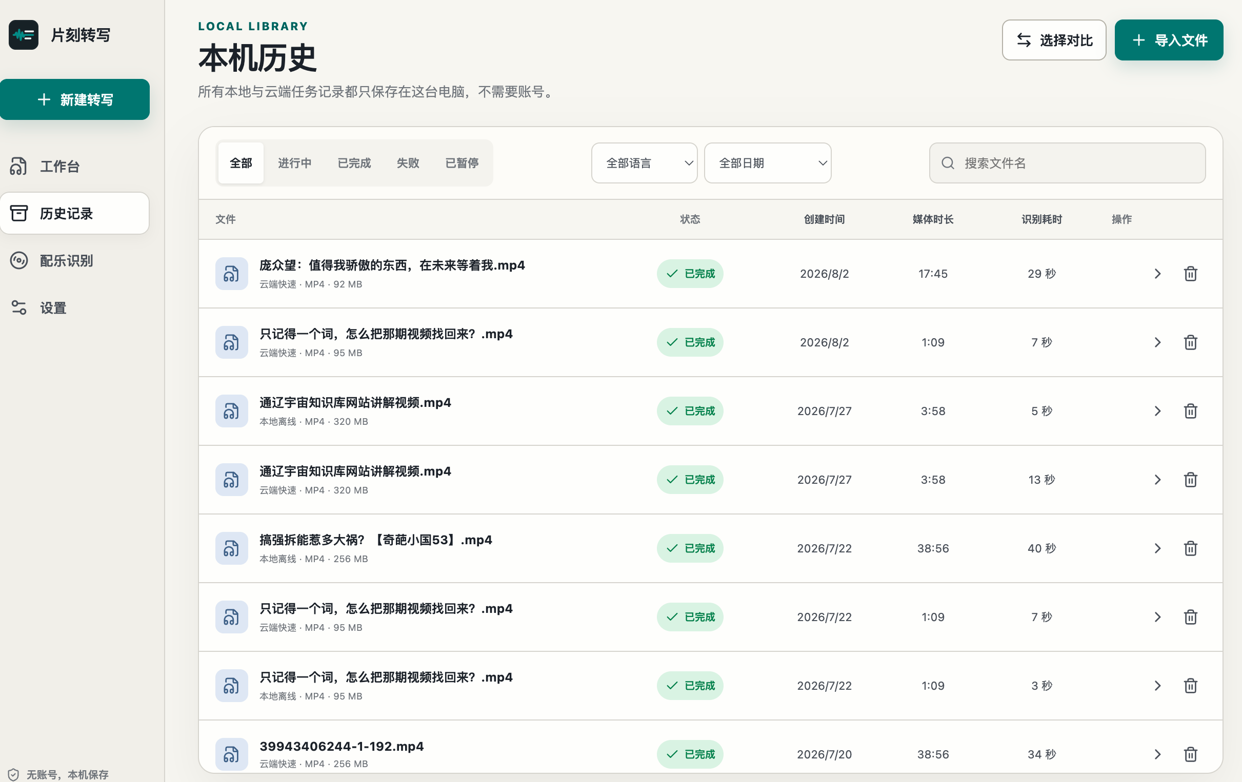
Task: Click file icon of 只记得一个词 7 秒 2026/7/22 row
Action: [232, 617]
